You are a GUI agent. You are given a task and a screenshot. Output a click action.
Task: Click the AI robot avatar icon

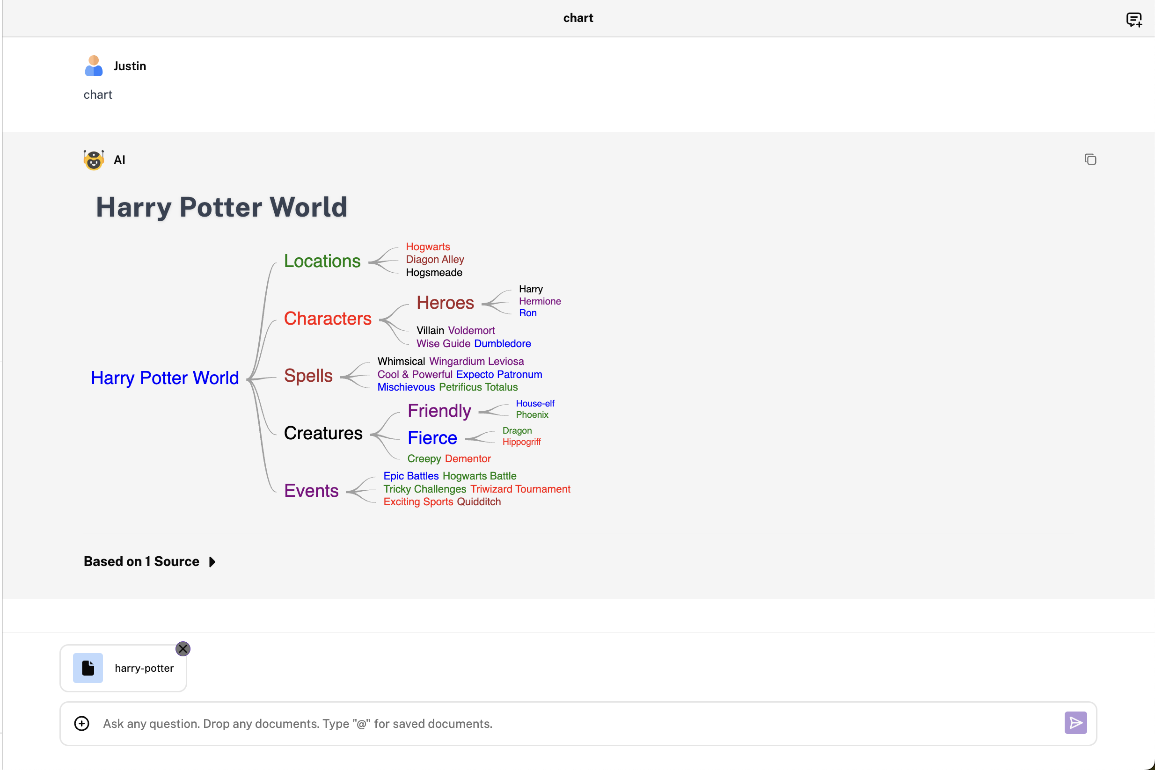(x=93, y=160)
